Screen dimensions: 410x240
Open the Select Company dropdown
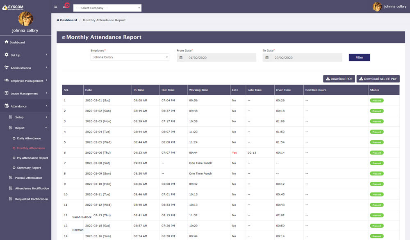(107, 8)
